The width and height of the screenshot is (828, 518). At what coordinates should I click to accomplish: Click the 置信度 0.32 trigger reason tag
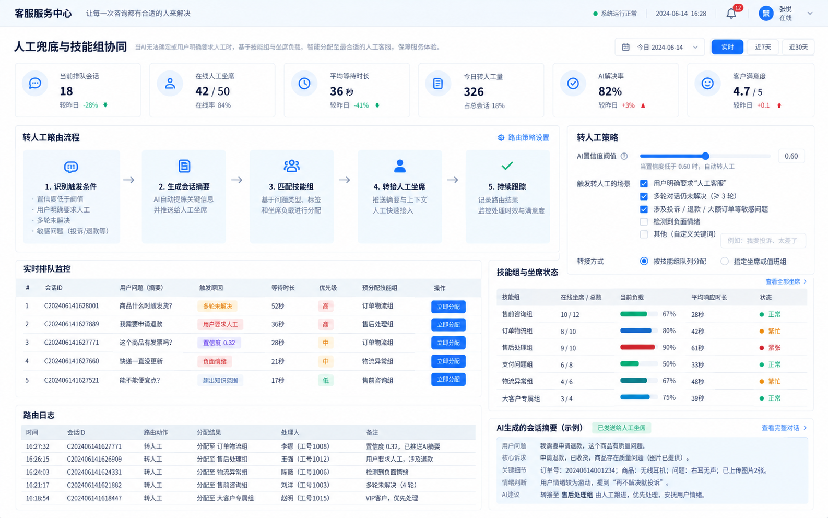pos(219,343)
